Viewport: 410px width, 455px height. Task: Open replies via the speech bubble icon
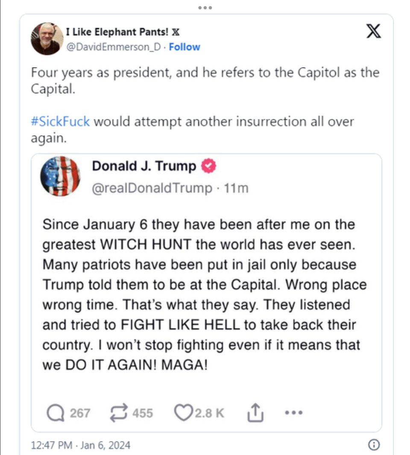pos(54,413)
